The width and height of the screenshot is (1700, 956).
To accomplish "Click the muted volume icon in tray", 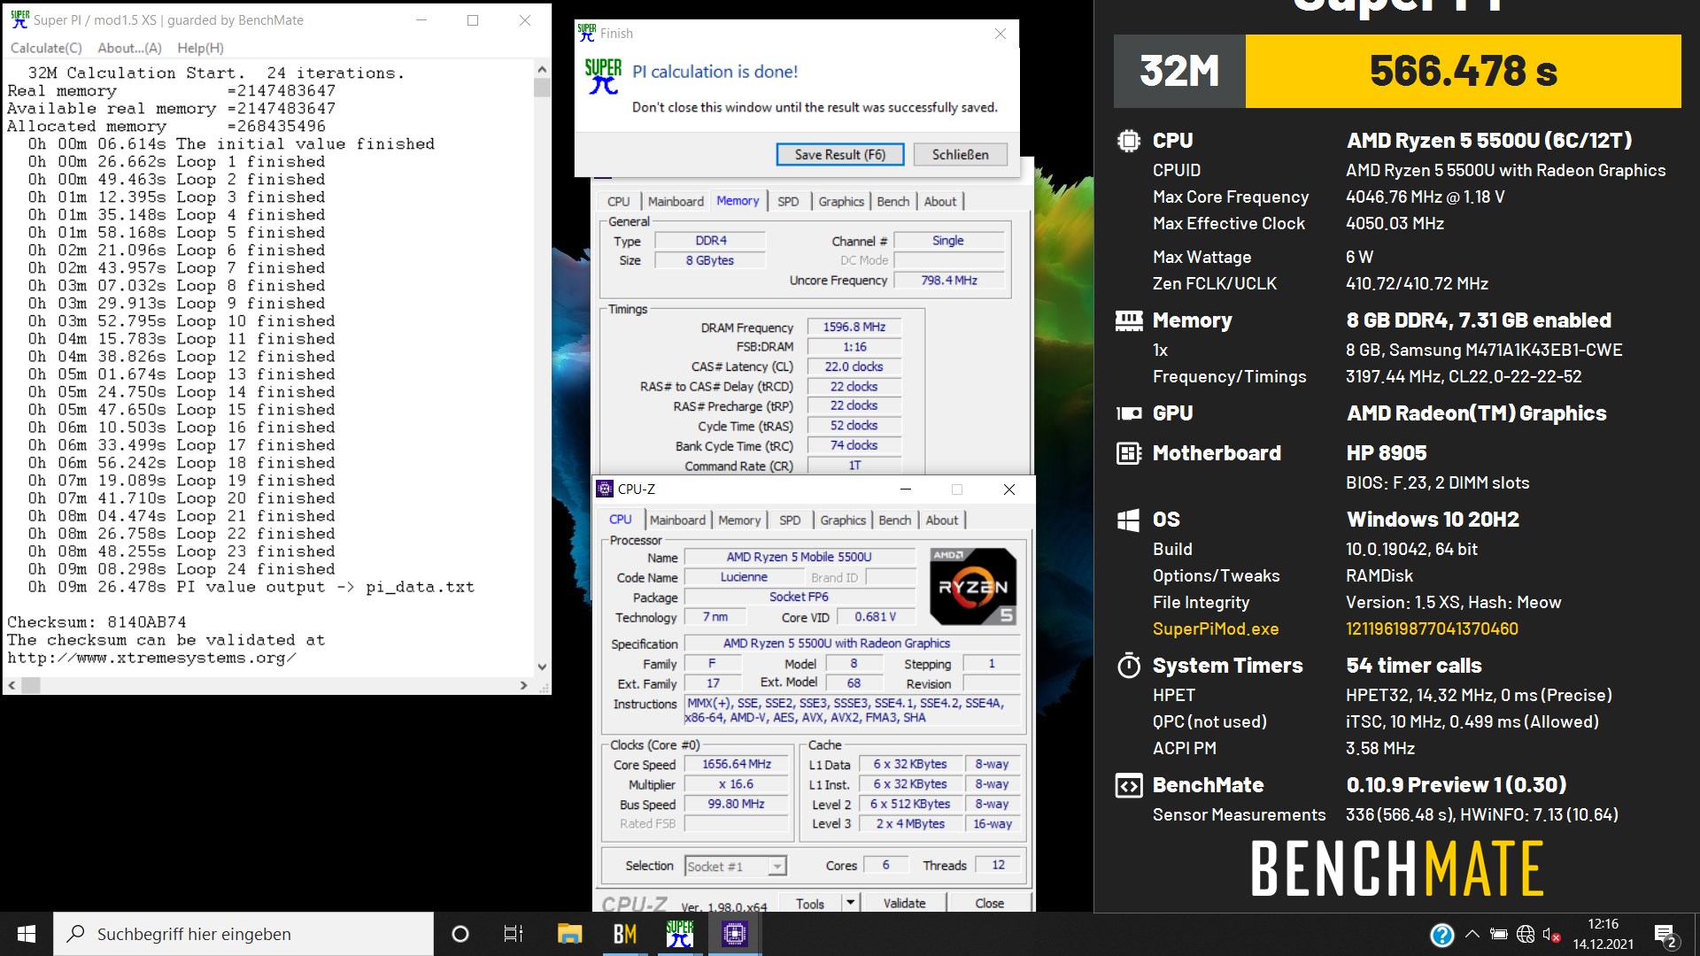I will (1551, 934).
